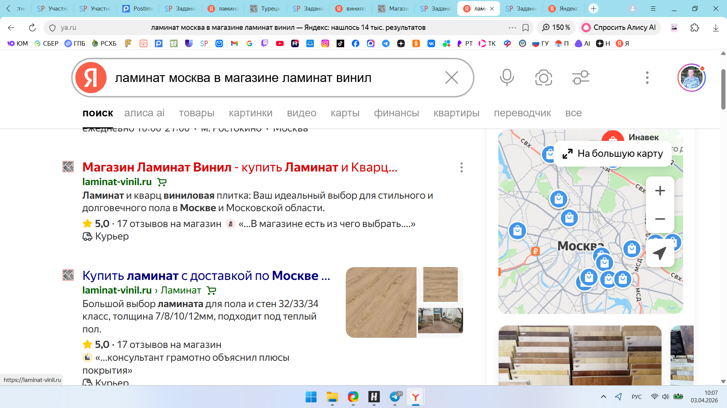Click На большую карту button
Viewport: 727px width, 408px height.
click(x=613, y=154)
